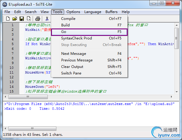Click editor vertical scrollbar up arrow
182x140 pixels.
[177, 25]
